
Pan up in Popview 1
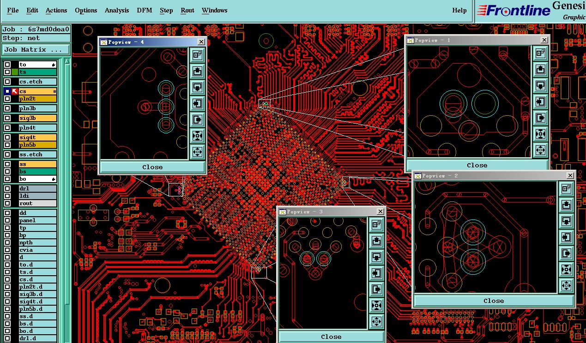pos(540,70)
